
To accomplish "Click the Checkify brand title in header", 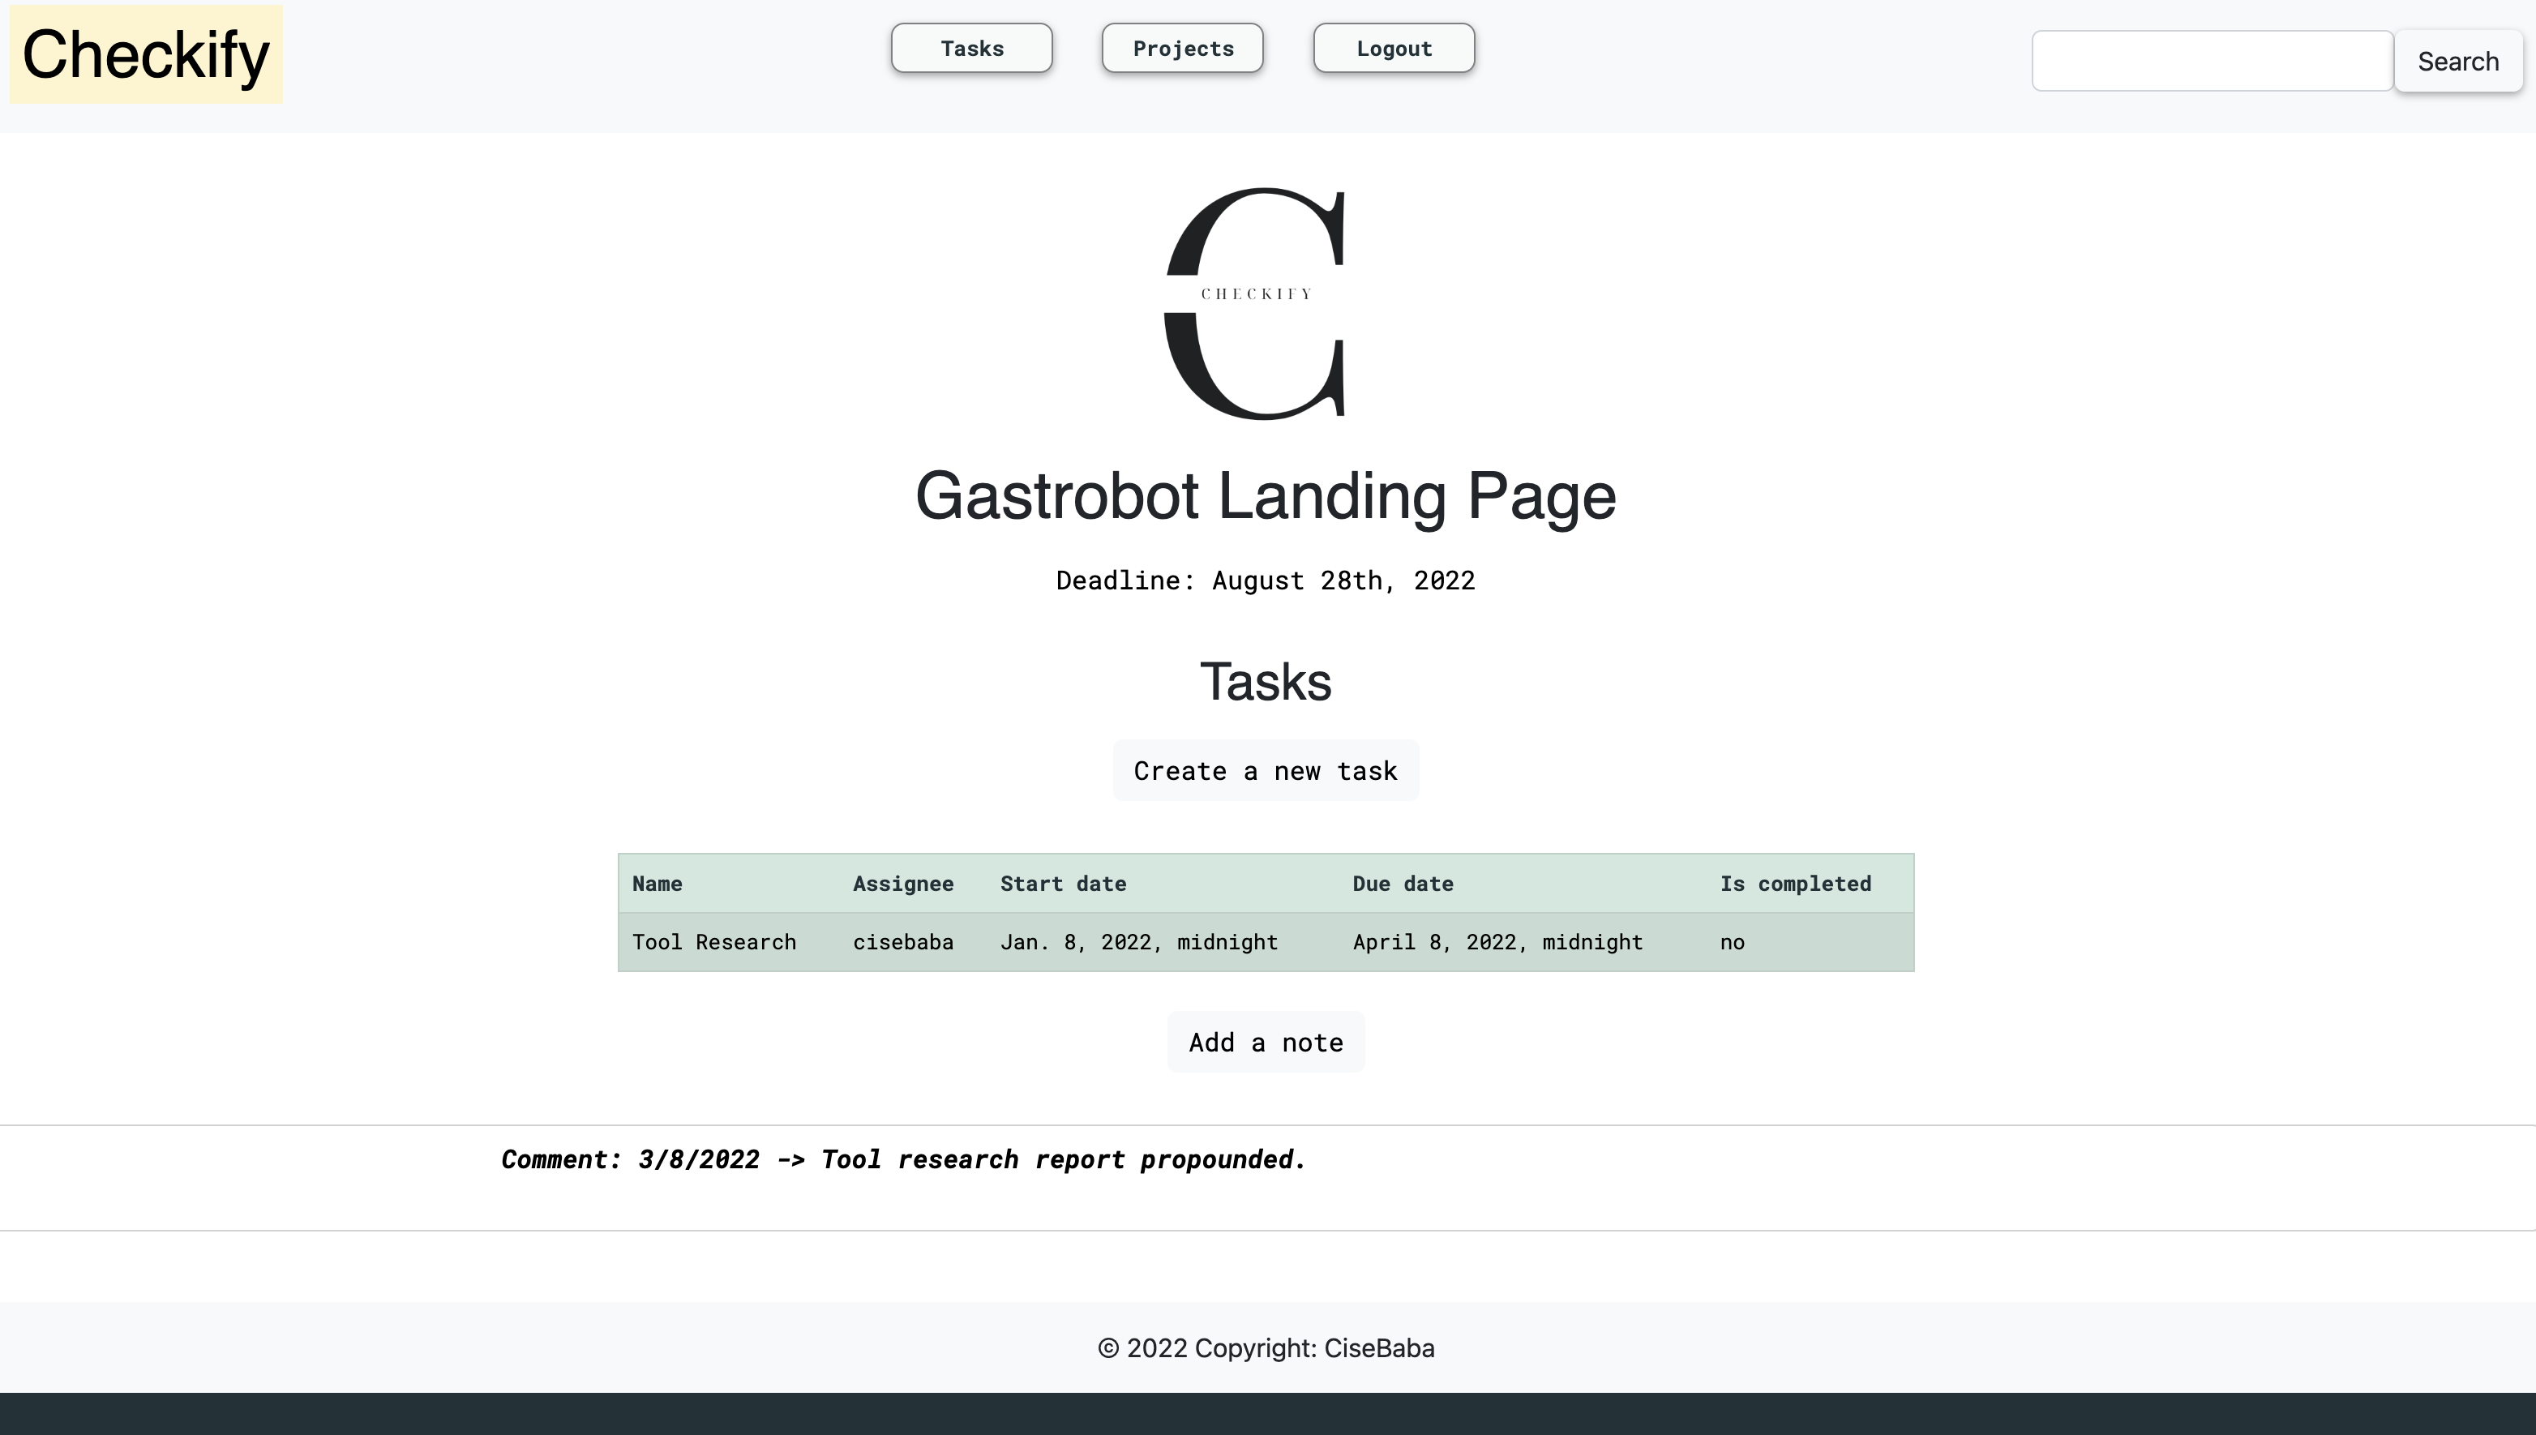I will [146, 54].
